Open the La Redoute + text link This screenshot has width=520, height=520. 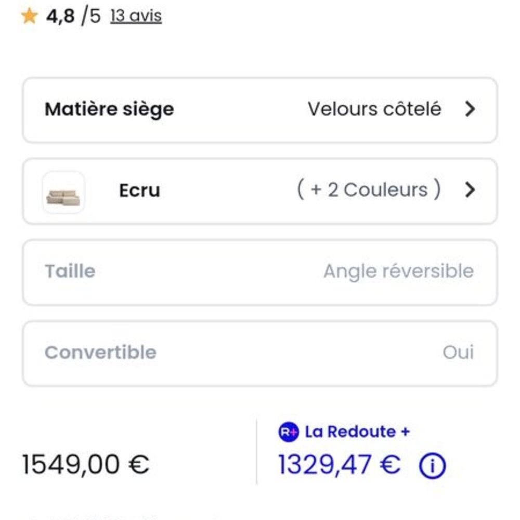click(358, 432)
